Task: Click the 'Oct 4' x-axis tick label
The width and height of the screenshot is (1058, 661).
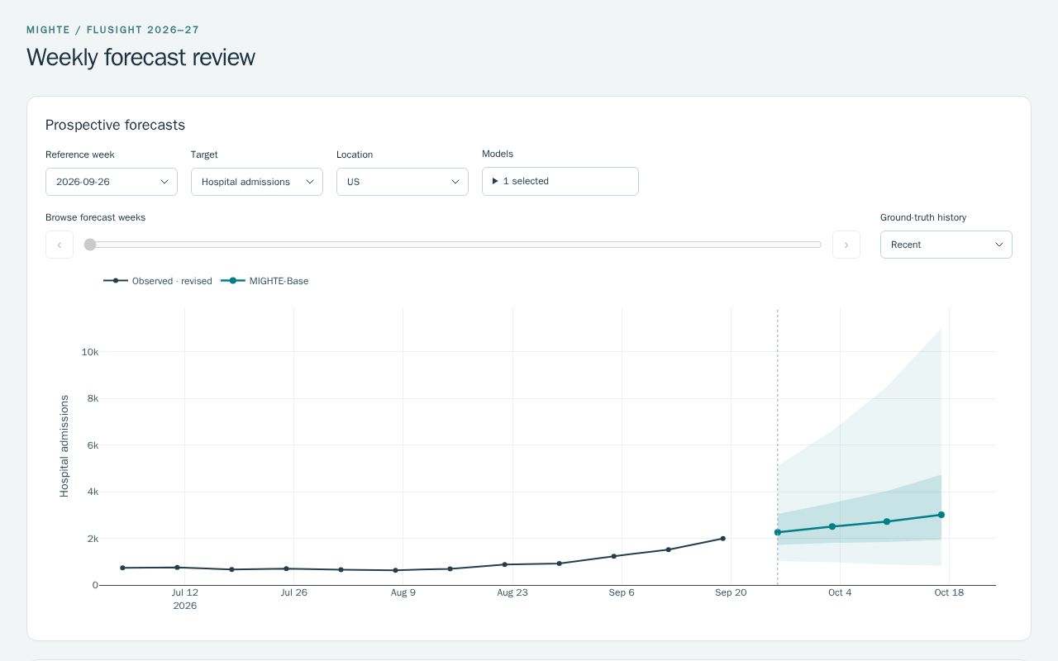Action: coord(840,592)
